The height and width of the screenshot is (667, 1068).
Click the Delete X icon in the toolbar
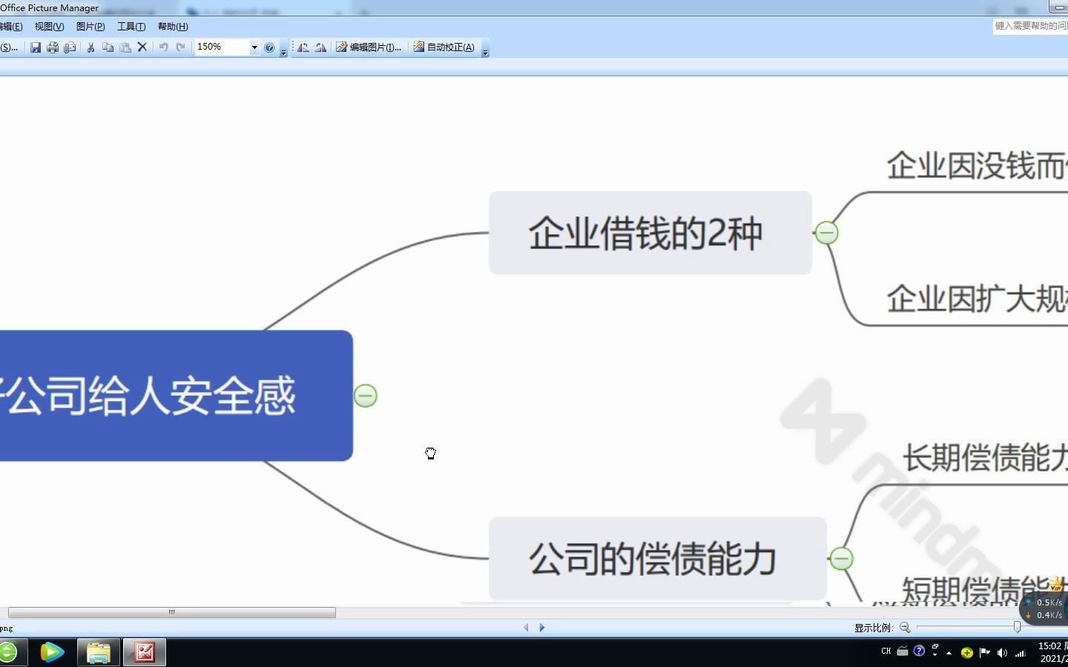(142, 47)
